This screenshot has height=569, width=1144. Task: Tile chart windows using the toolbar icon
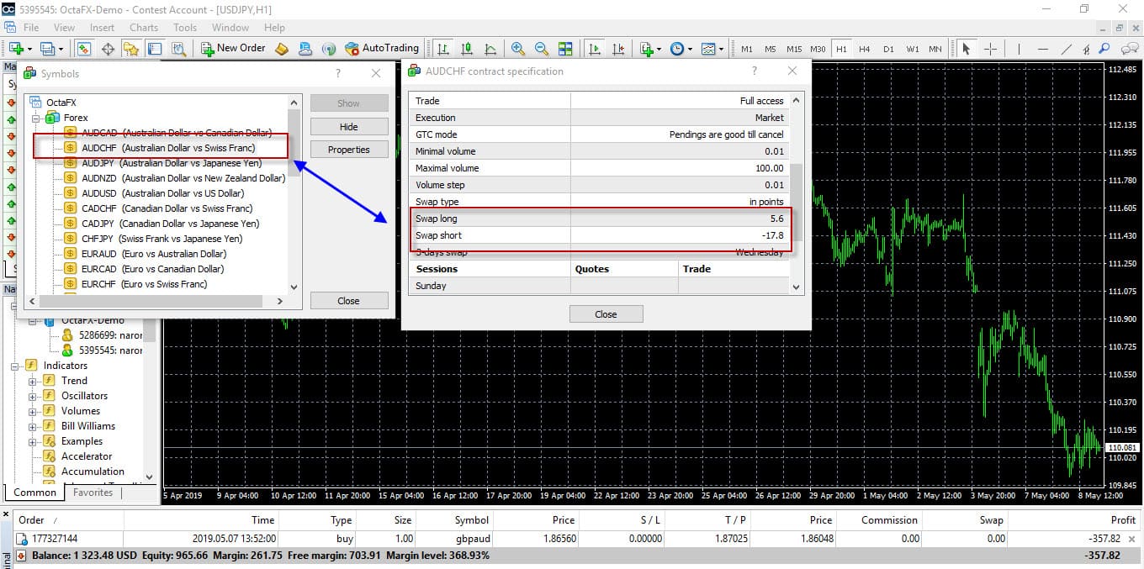(565, 49)
